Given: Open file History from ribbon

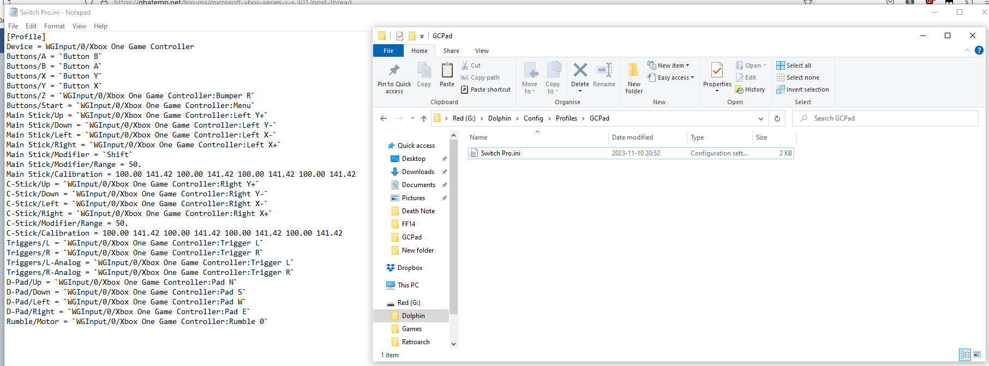Looking at the screenshot, I should click(x=750, y=89).
